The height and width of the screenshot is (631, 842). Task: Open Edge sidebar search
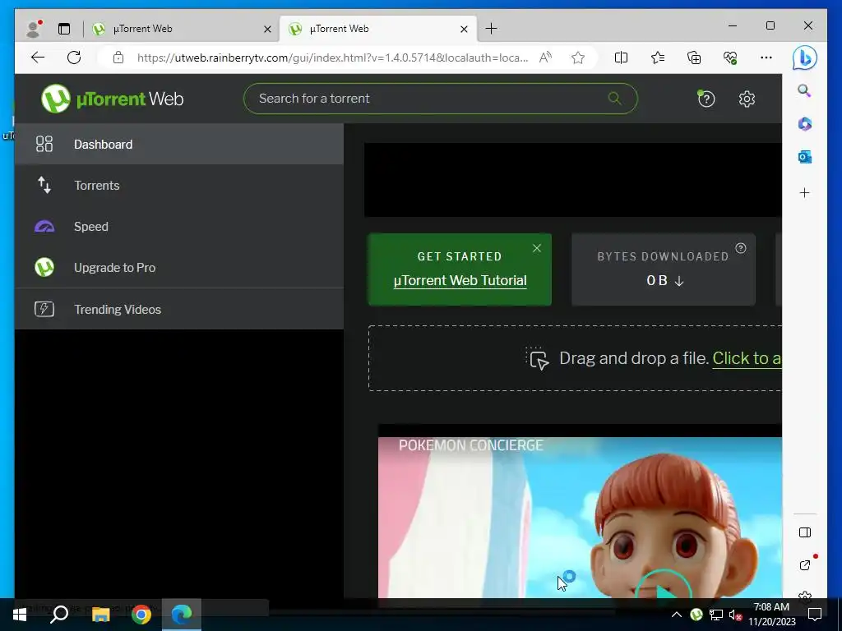point(804,90)
